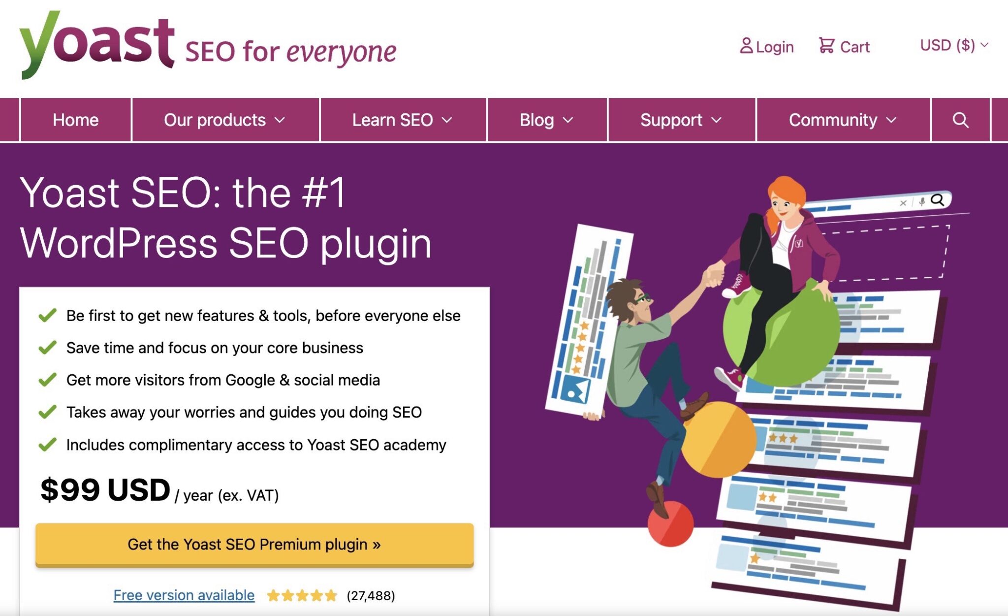Click the Login user icon

pos(746,46)
